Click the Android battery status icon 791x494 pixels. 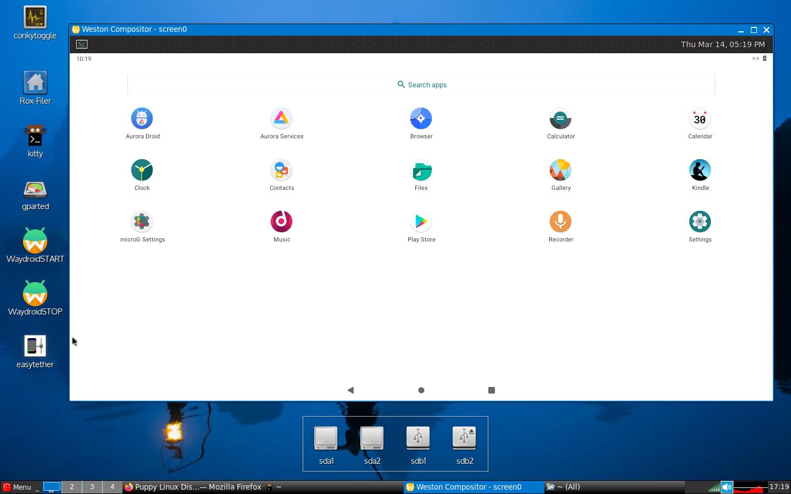pos(765,58)
